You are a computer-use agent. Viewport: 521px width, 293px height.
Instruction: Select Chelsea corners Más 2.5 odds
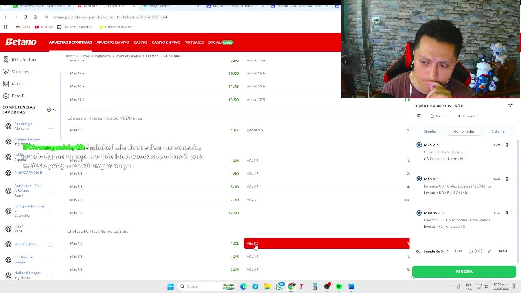pos(326,243)
